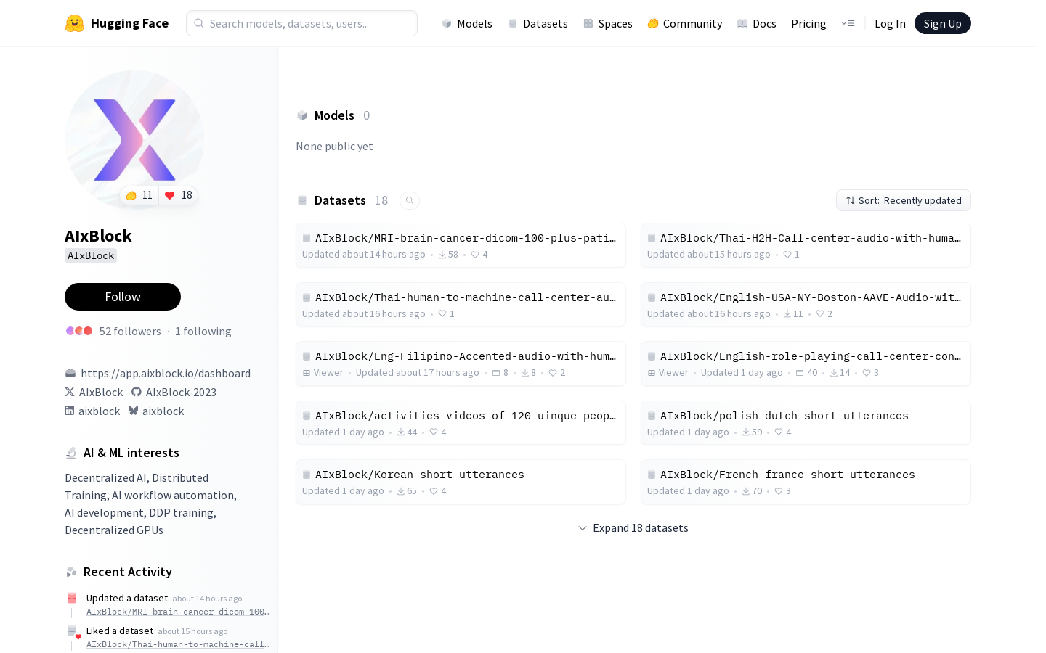Click the Models cube icon in navigation

pyautogui.click(x=447, y=23)
